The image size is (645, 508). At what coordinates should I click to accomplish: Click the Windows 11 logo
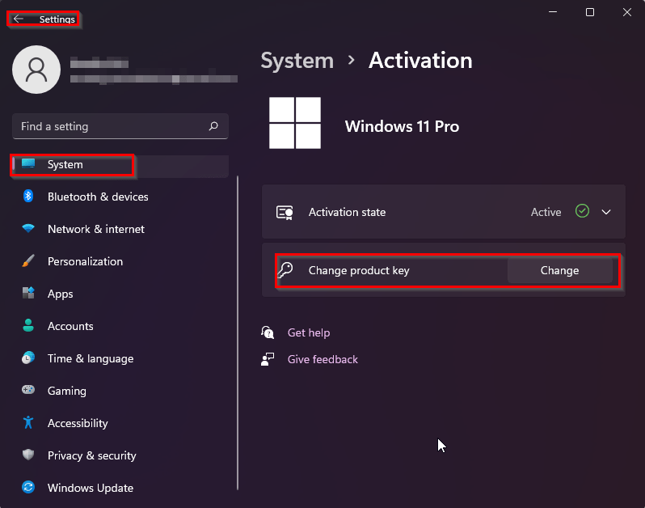click(x=295, y=123)
